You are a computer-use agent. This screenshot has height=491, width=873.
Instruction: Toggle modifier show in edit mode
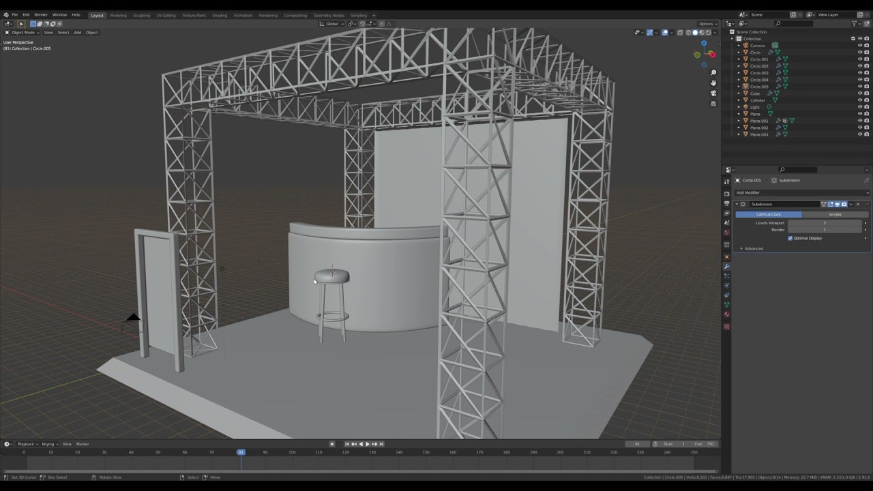pos(830,204)
